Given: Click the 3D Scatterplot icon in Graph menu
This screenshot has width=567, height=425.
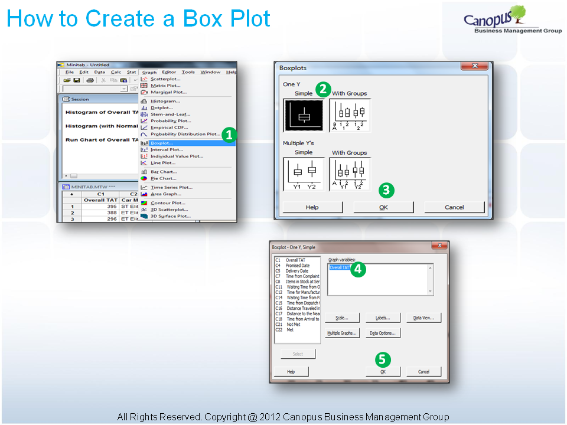Looking at the screenshot, I should tap(144, 210).
